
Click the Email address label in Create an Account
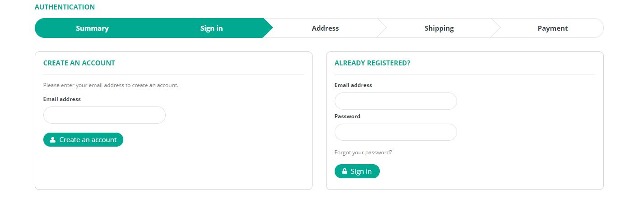[62, 99]
